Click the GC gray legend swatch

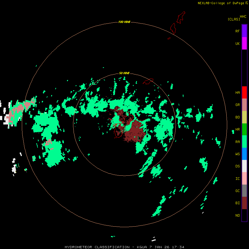click(x=244, y=191)
